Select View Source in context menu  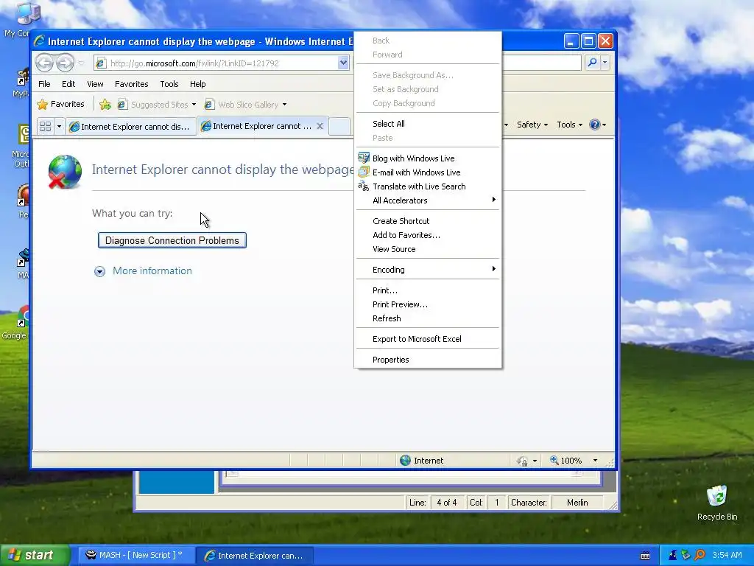[428, 249]
